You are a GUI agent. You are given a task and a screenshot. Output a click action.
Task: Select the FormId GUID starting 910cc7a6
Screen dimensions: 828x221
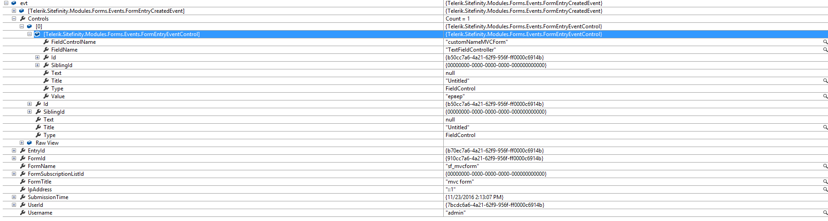click(x=495, y=158)
